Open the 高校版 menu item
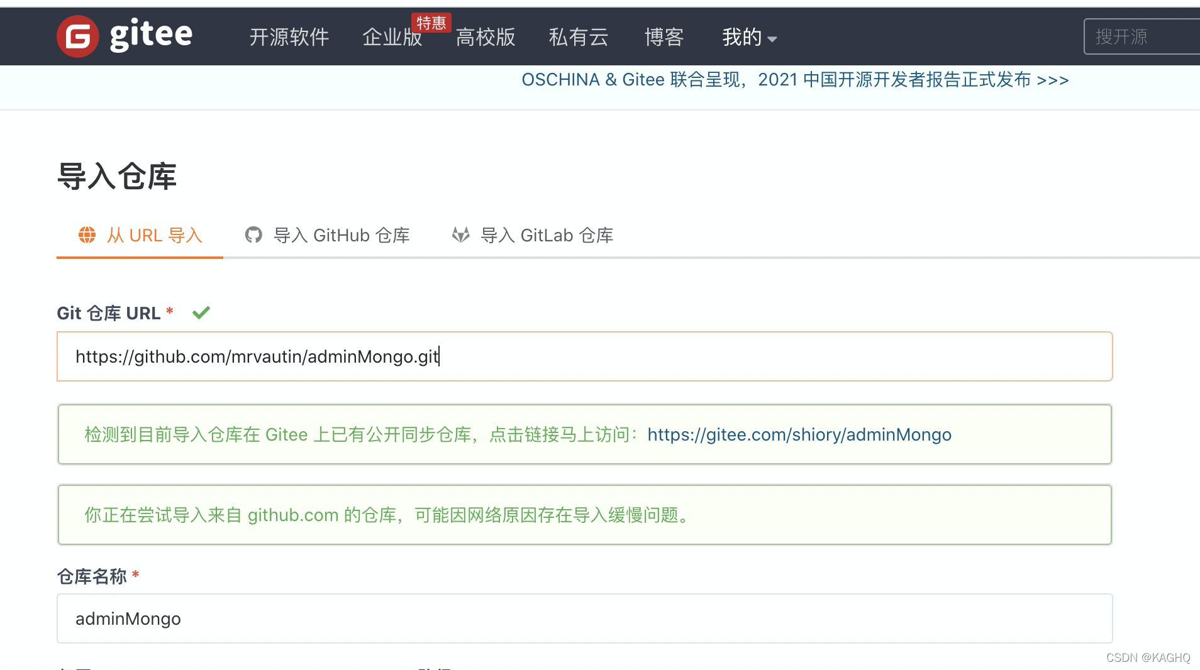Image resolution: width=1200 pixels, height=670 pixels. coord(486,37)
